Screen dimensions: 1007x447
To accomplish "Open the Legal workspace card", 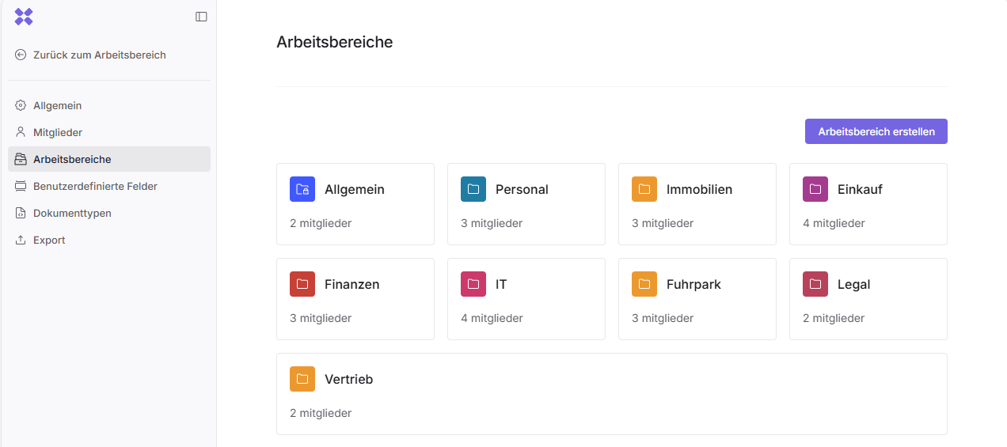I will point(868,299).
